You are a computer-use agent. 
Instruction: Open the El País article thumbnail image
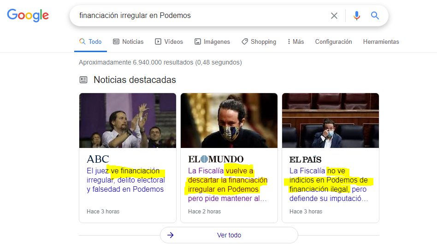331,120
